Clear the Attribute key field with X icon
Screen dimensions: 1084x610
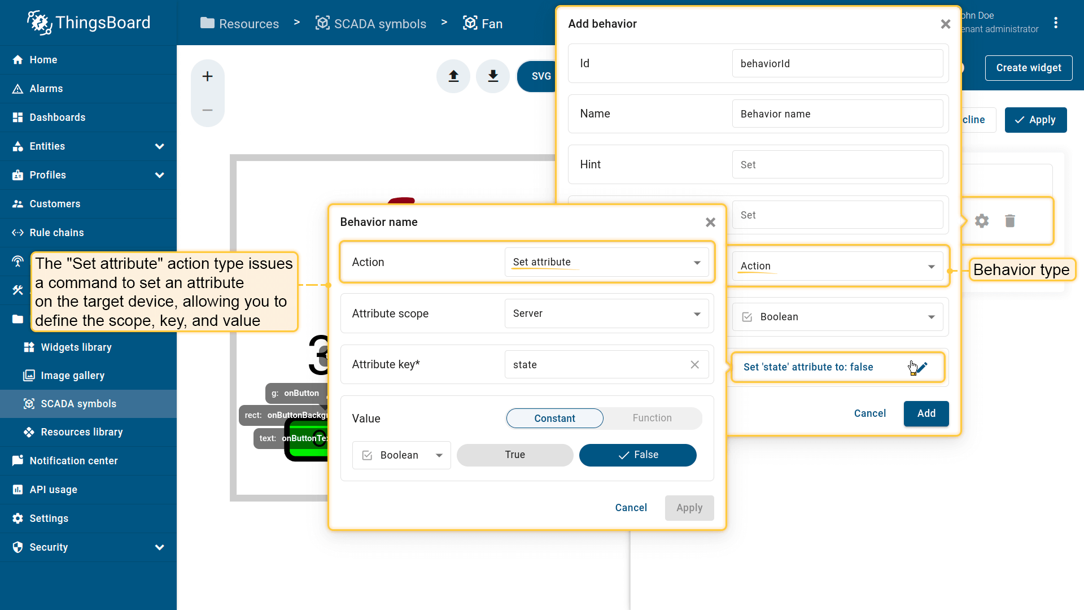tap(694, 365)
